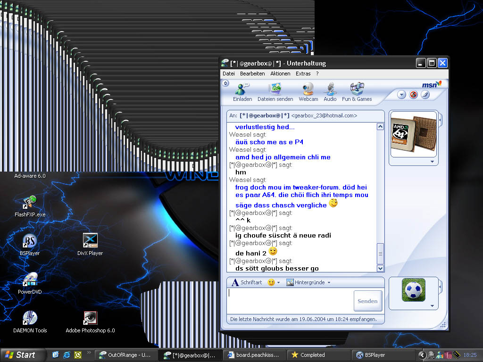The height and width of the screenshot is (362, 483).
Task: Click the paintbrush color scheme icon
Action: pos(425,95)
